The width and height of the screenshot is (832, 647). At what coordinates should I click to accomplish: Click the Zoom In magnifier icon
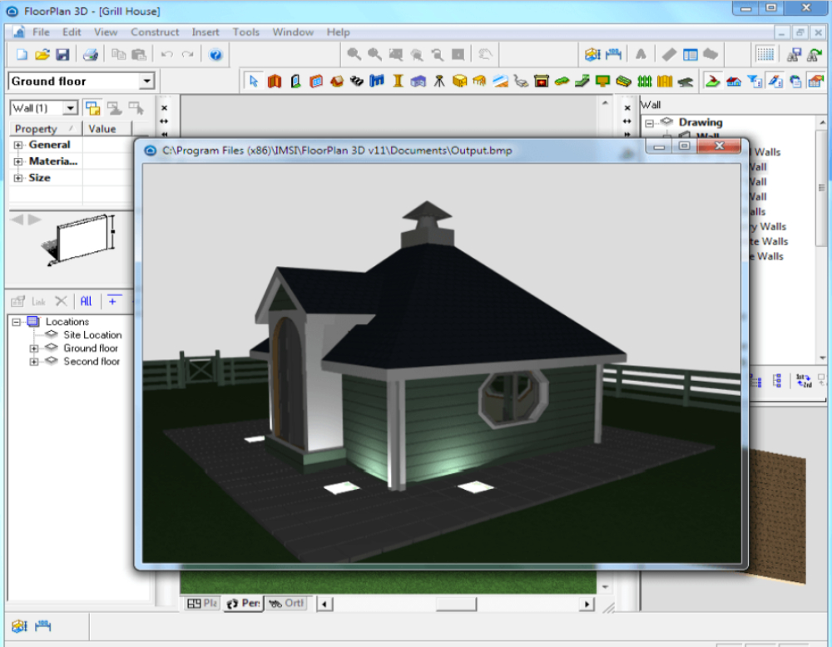(354, 54)
